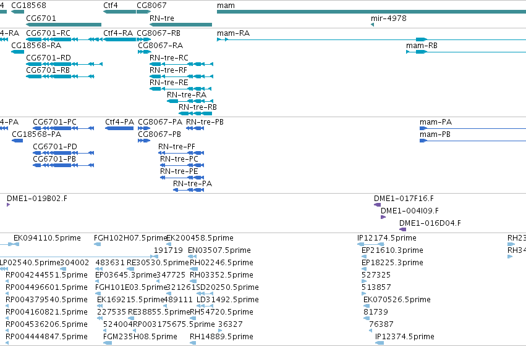Select the mam-RA transcript label
The image size is (526, 346).
point(234,33)
